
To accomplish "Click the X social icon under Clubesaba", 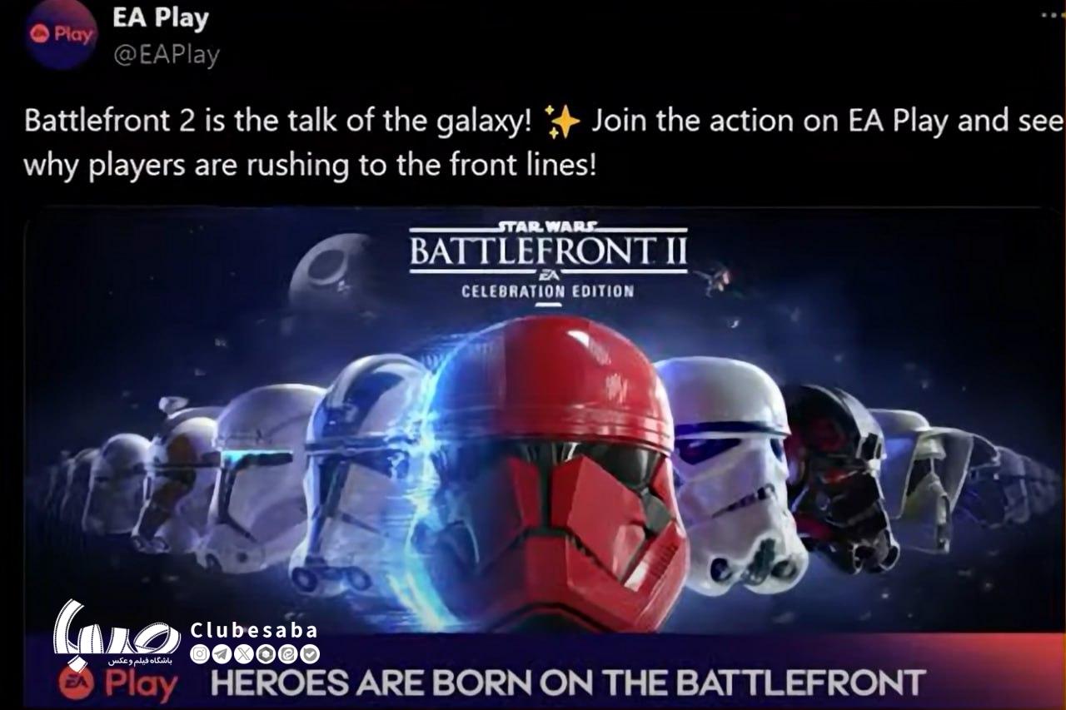I will tap(244, 654).
